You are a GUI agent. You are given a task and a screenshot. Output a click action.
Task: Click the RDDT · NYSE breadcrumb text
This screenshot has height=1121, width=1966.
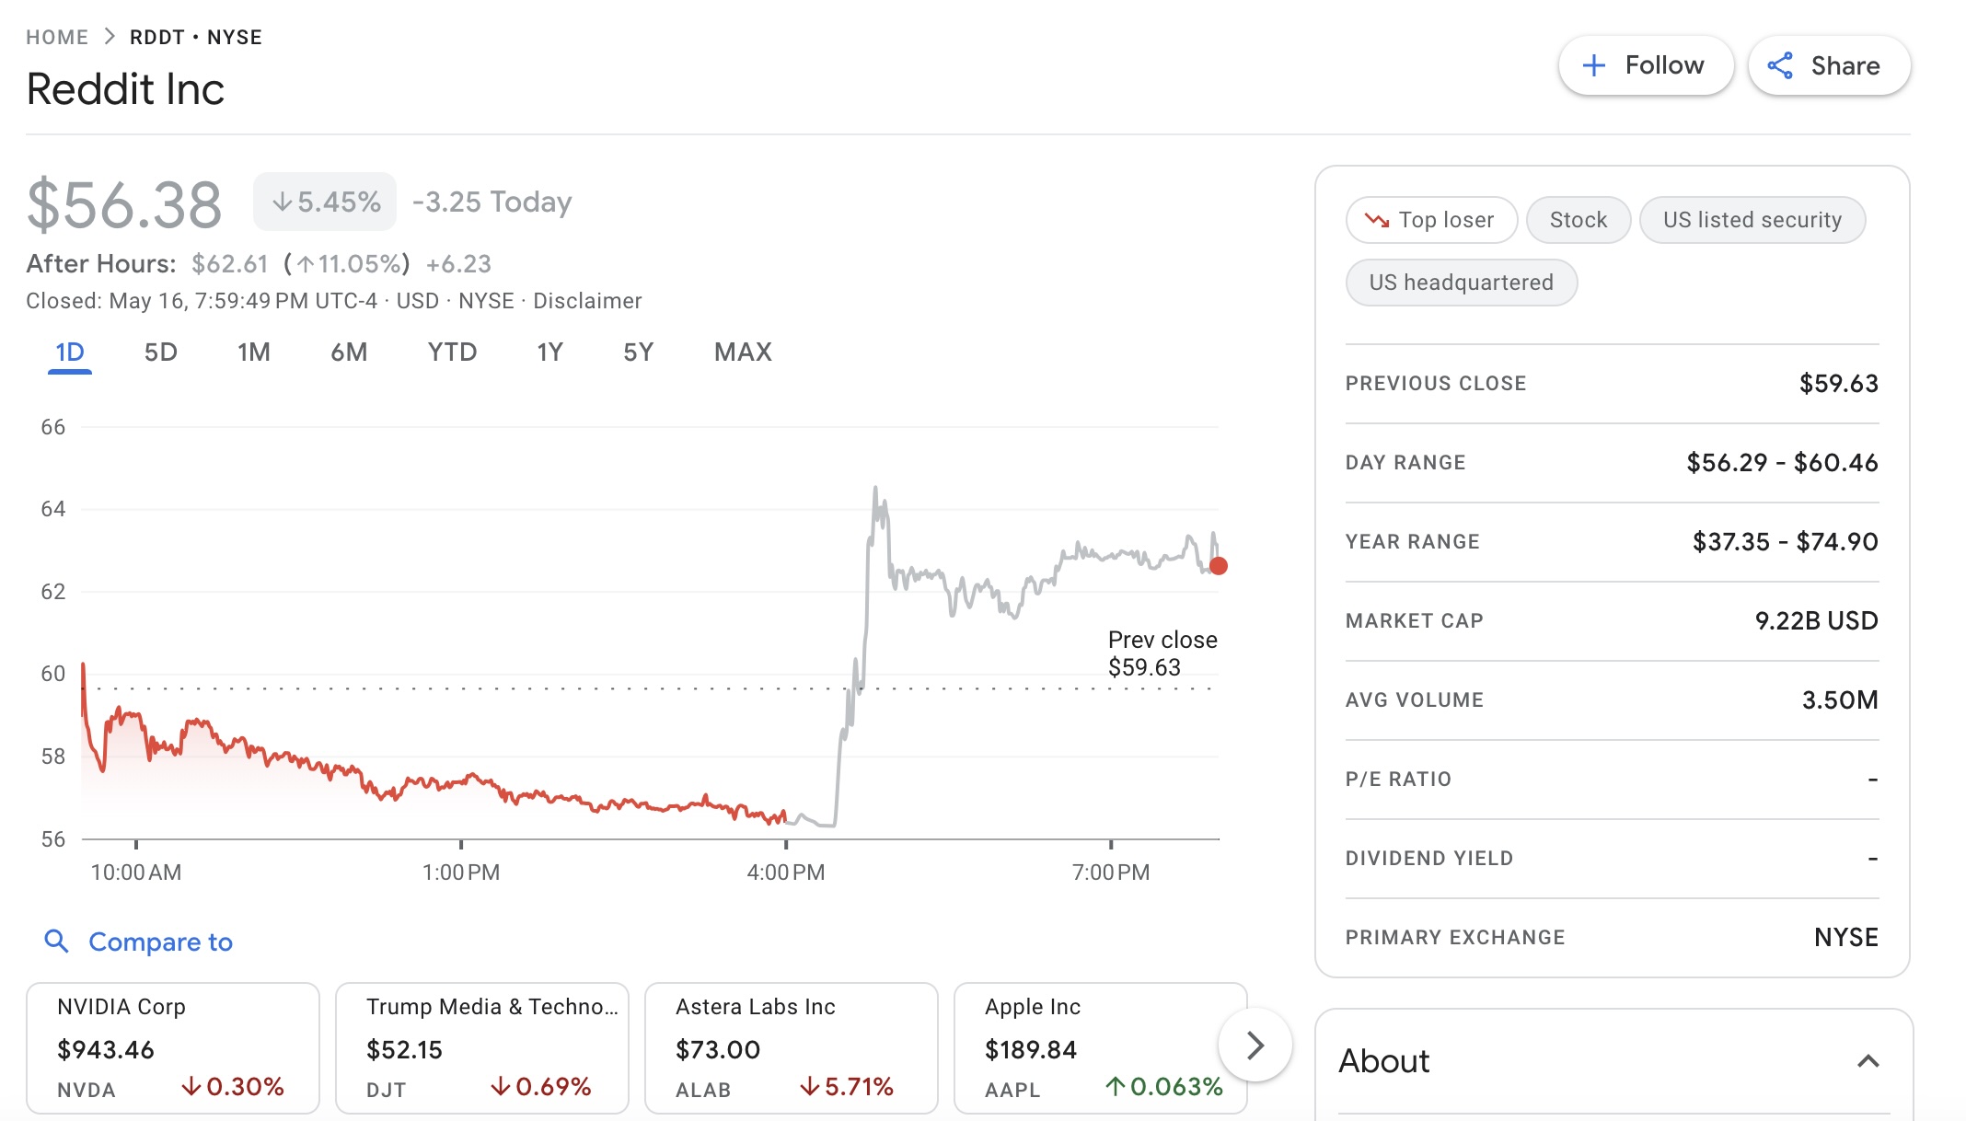tap(196, 37)
